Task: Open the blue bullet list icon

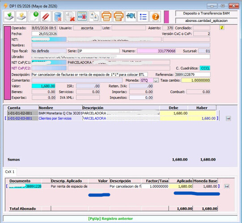Action: pos(143,16)
